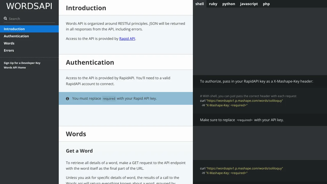This screenshot has width=327, height=184.
Task: Click the Get a Word subheading
Action: tap(79, 151)
